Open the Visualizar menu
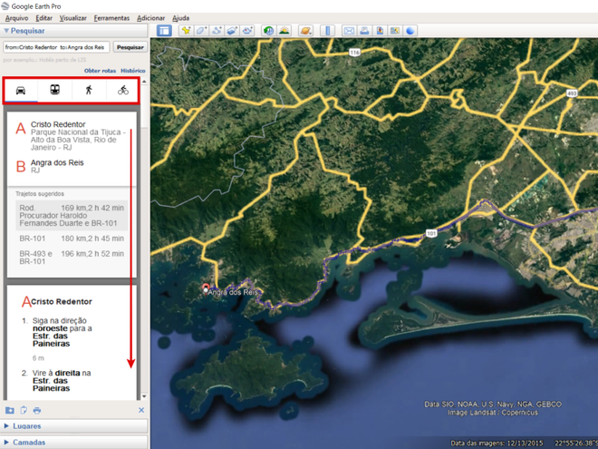598x449 pixels. pos(72,18)
